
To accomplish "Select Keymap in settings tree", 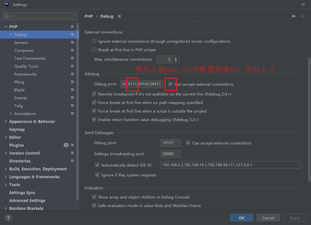I will tap(17, 130).
